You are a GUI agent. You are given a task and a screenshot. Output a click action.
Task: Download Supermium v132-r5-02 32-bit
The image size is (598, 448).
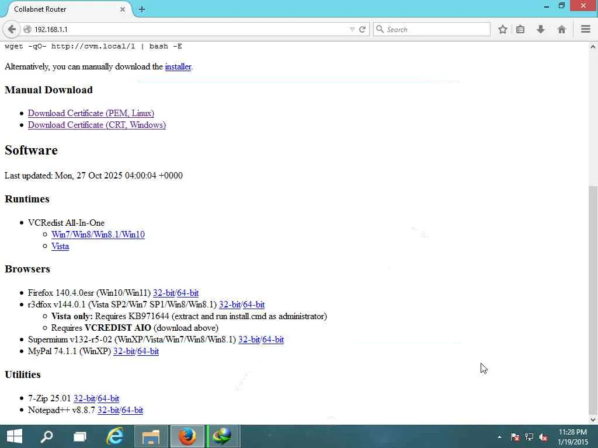point(249,339)
